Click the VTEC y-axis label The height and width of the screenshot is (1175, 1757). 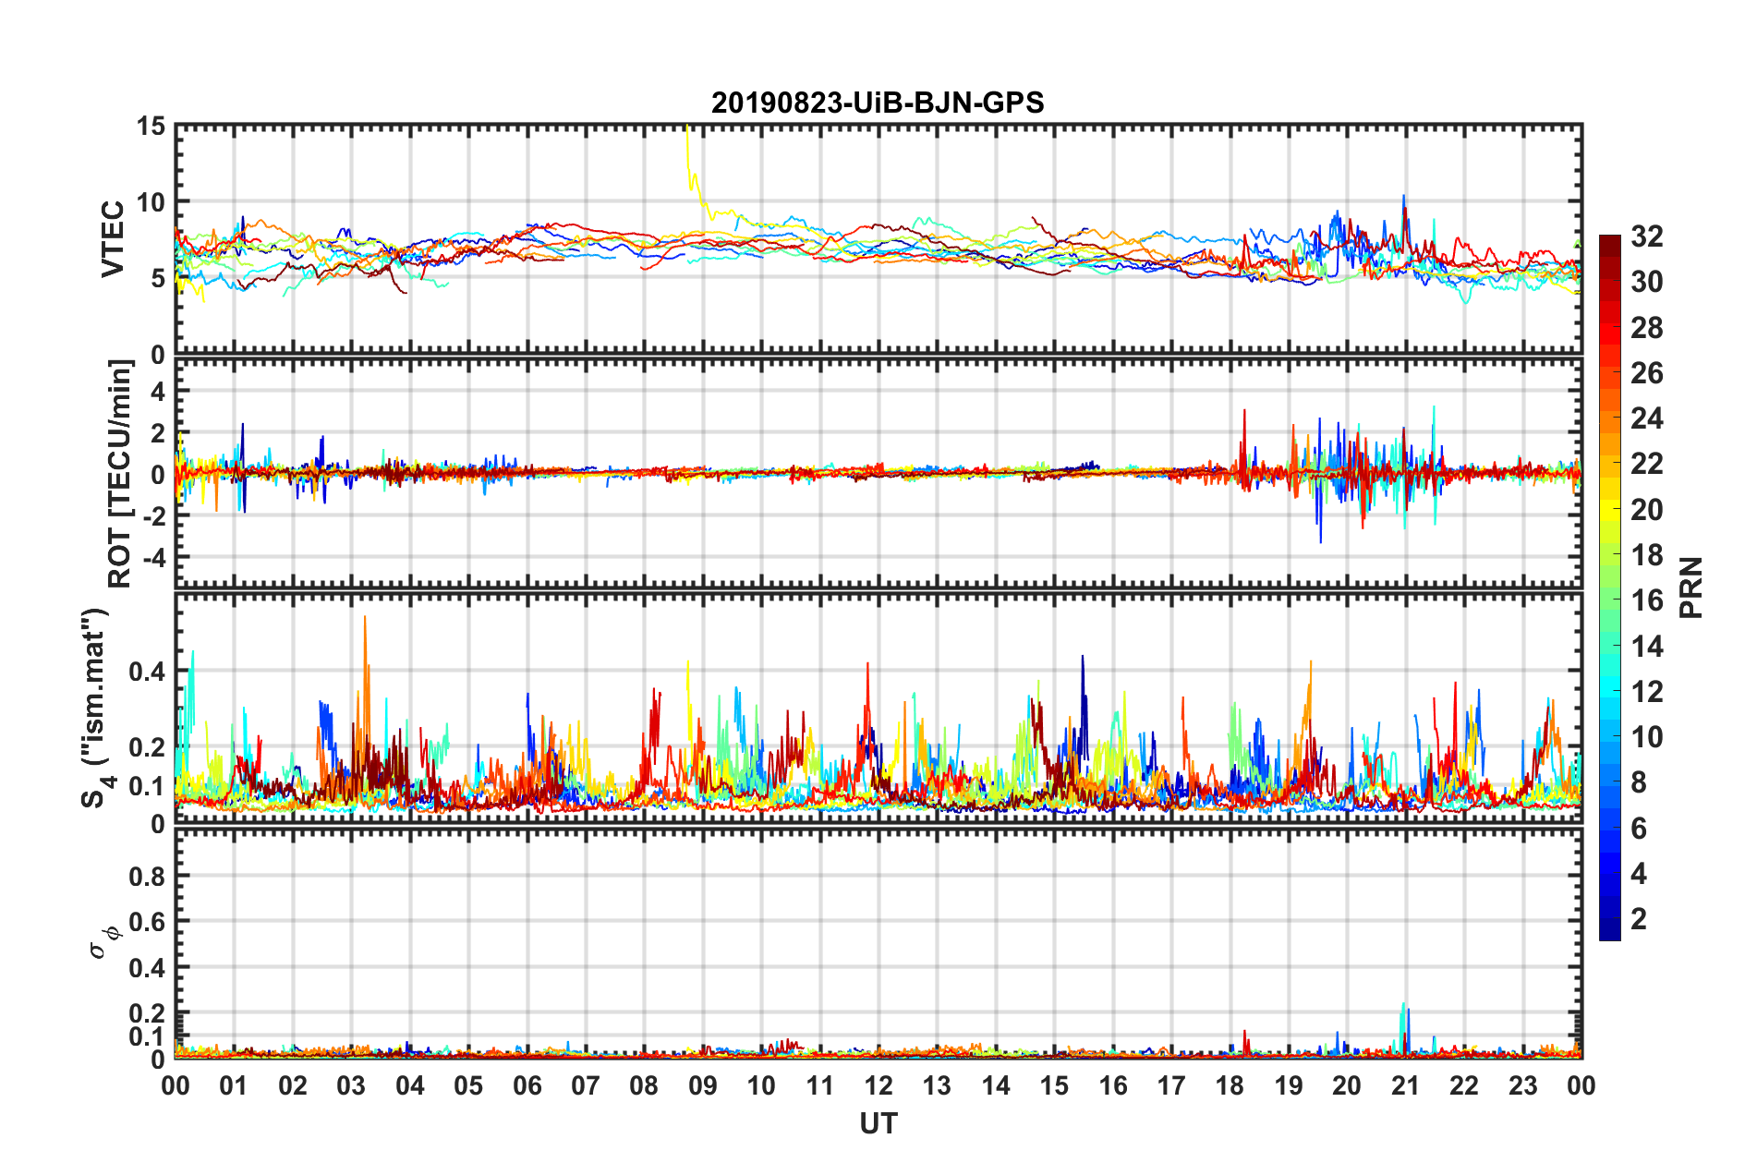pyautogui.click(x=113, y=238)
